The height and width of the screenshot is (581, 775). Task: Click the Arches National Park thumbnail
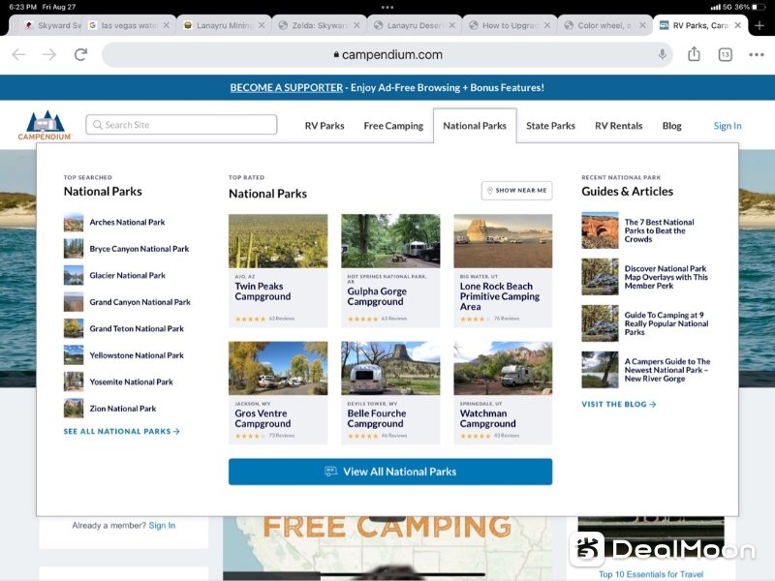[x=74, y=223]
